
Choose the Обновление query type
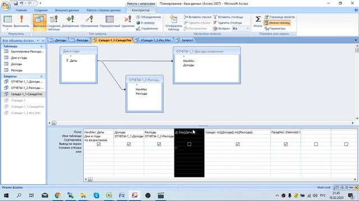click(89, 22)
